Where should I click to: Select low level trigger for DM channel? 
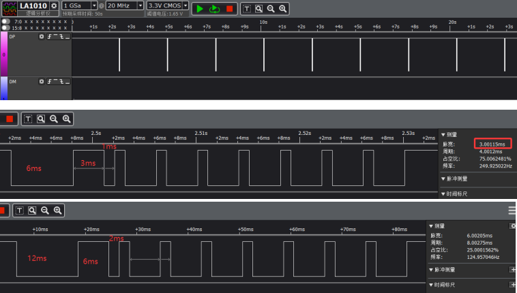coord(68,81)
